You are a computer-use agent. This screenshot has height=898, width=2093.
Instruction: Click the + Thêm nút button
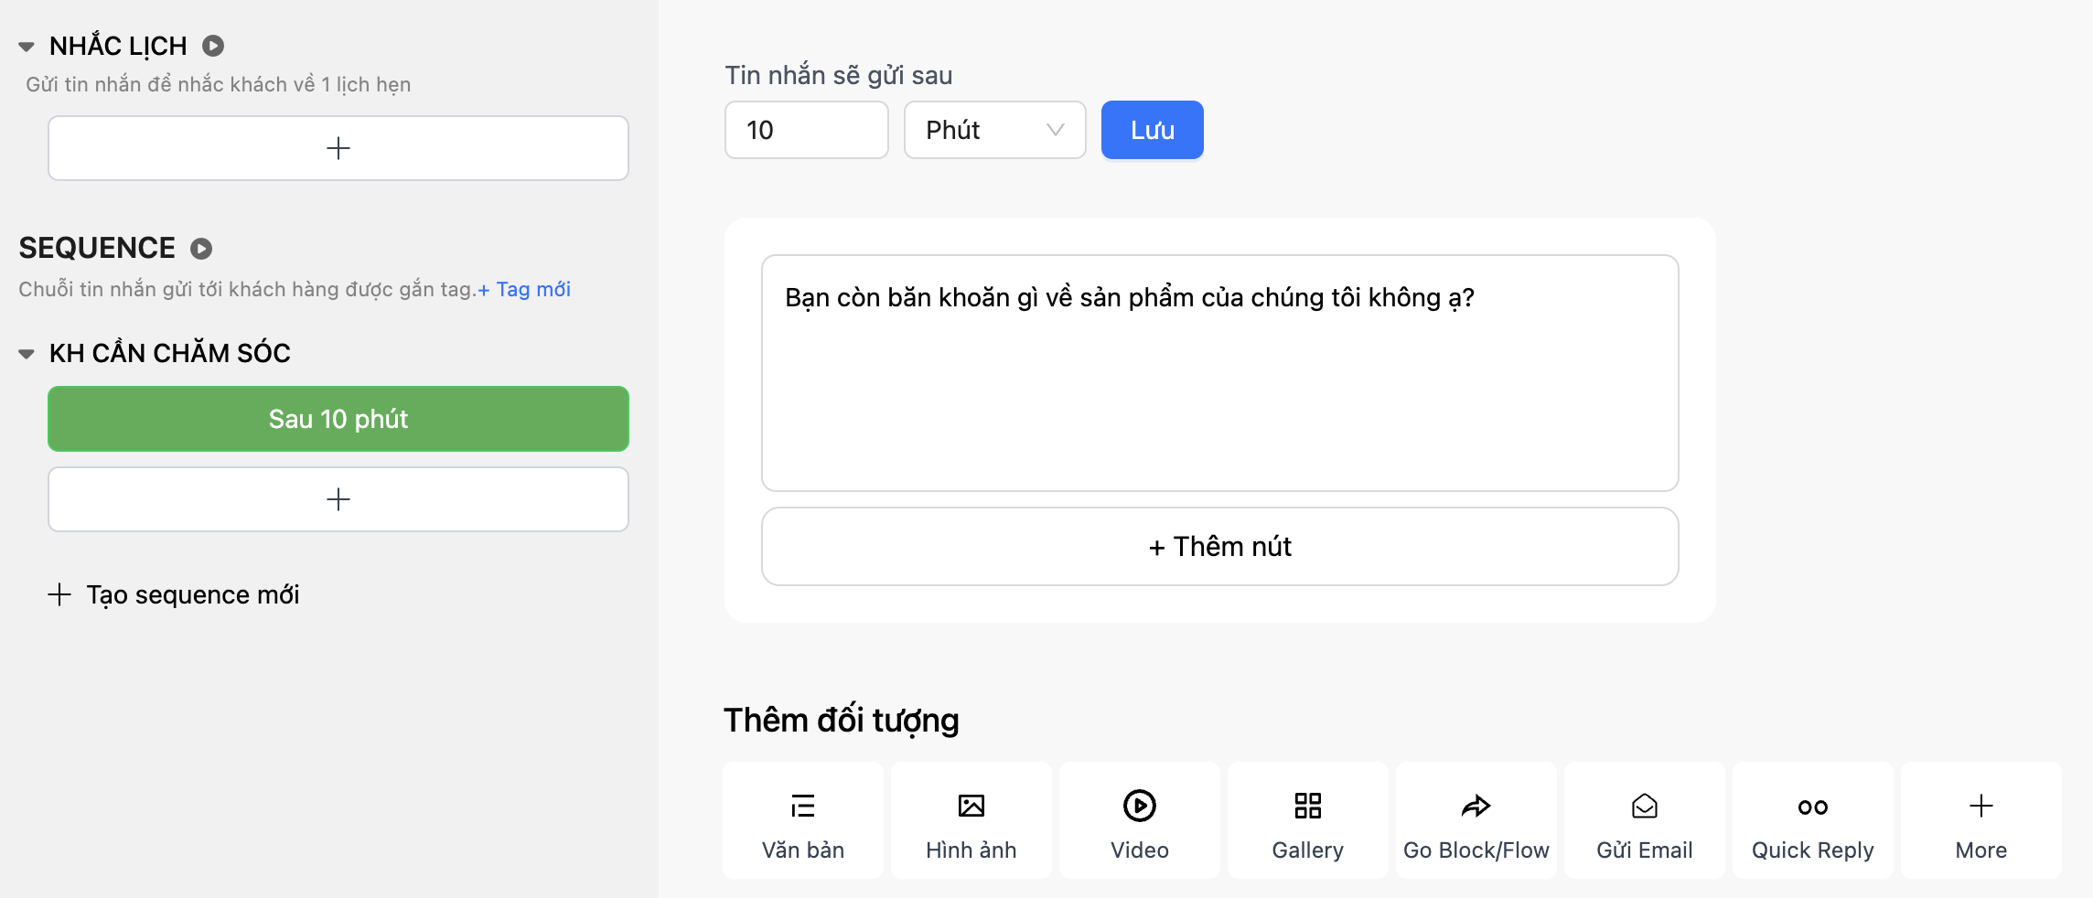tap(1220, 547)
